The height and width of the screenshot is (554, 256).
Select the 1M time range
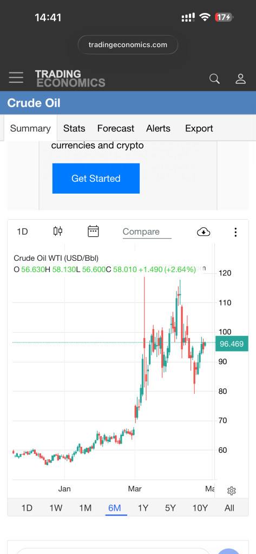(x=85, y=508)
